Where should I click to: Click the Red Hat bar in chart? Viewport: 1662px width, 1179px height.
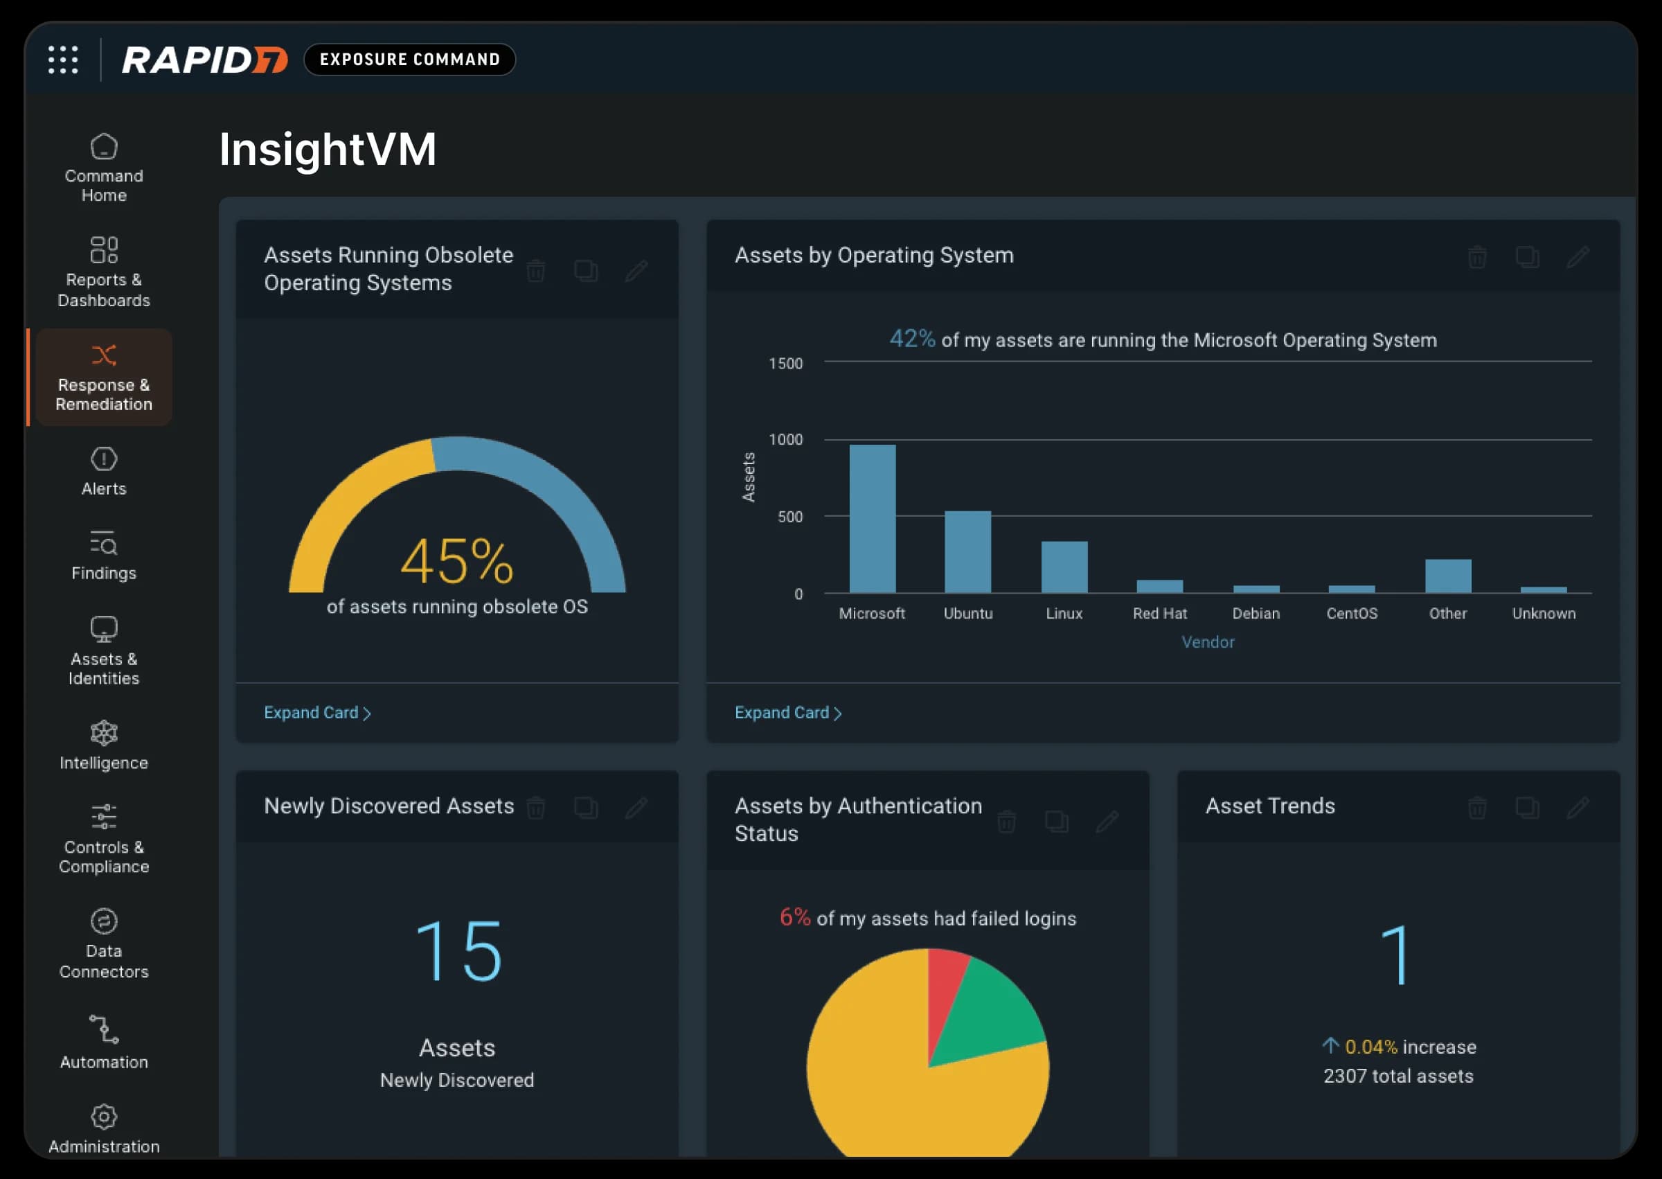click(x=1160, y=587)
